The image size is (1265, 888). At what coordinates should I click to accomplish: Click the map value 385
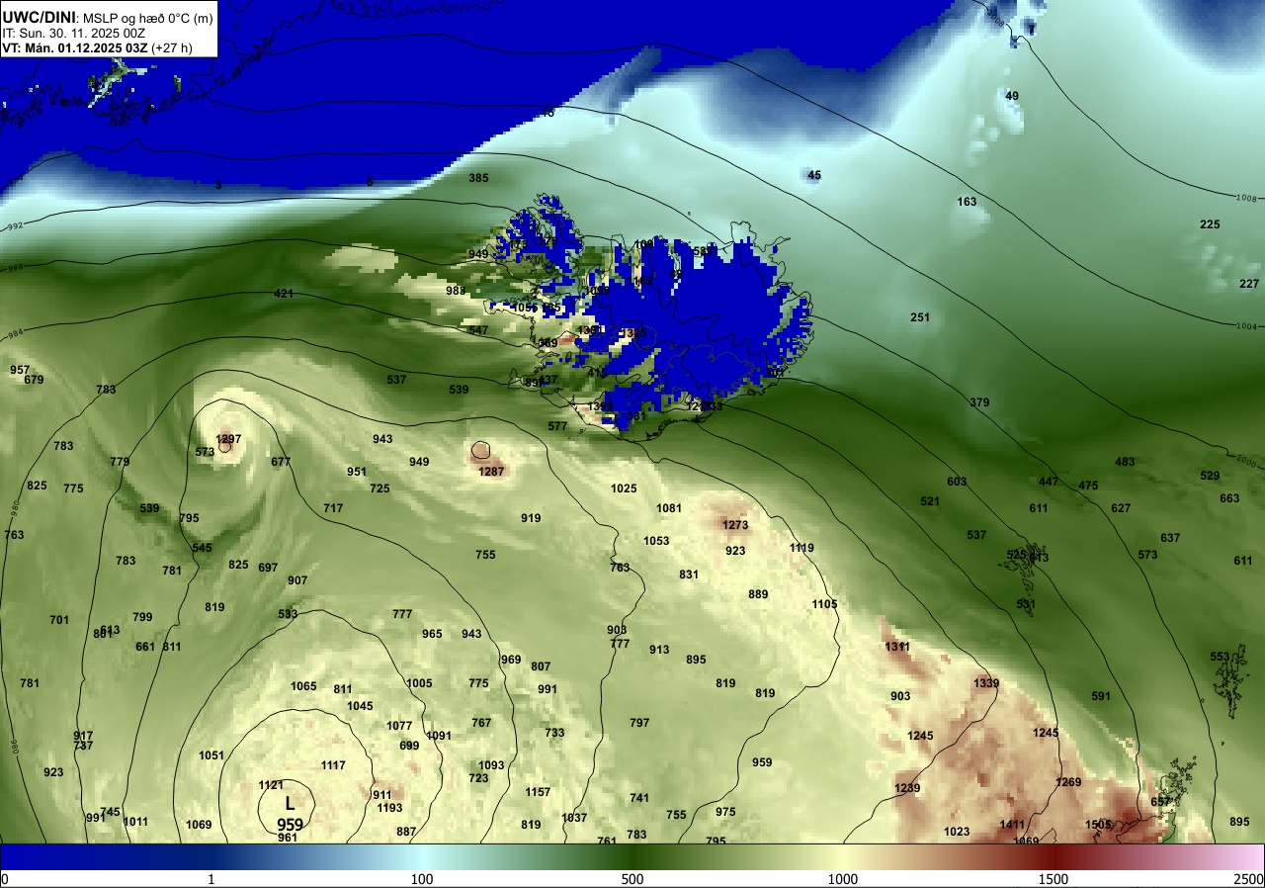478,178
